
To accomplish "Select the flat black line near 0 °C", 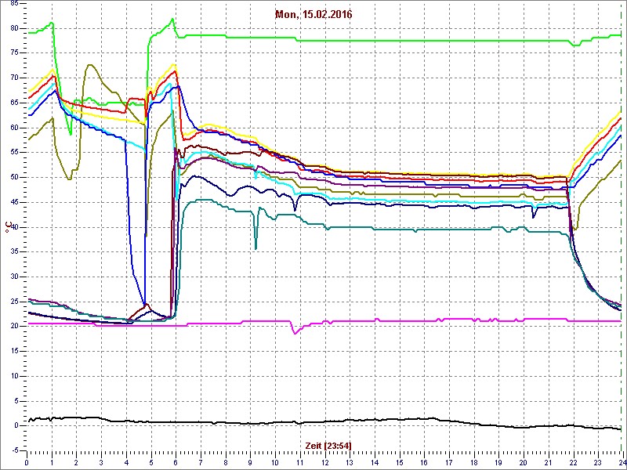I will 313,421.
